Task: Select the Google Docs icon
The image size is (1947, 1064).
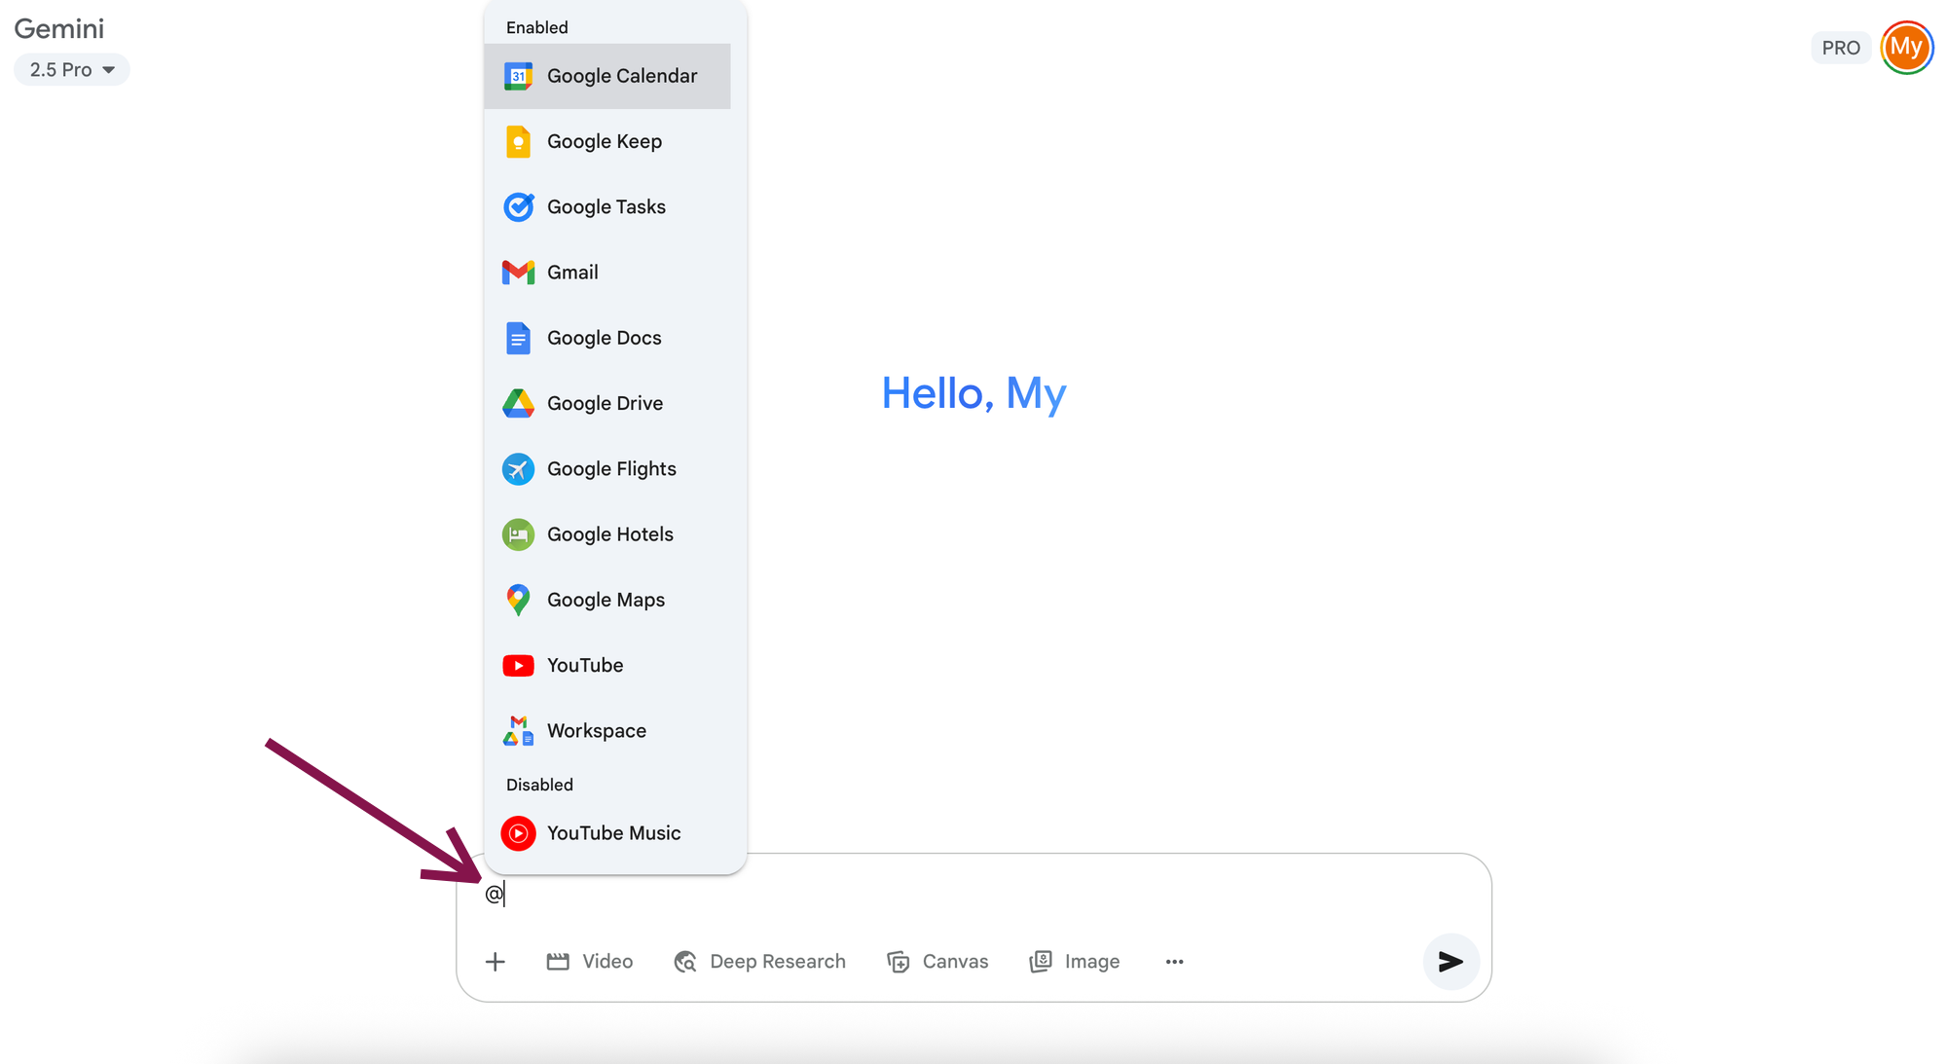Action: point(518,338)
